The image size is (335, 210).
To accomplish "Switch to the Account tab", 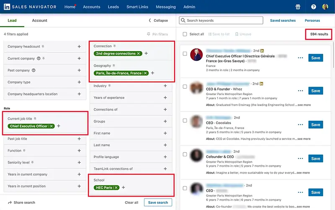I will (39, 20).
